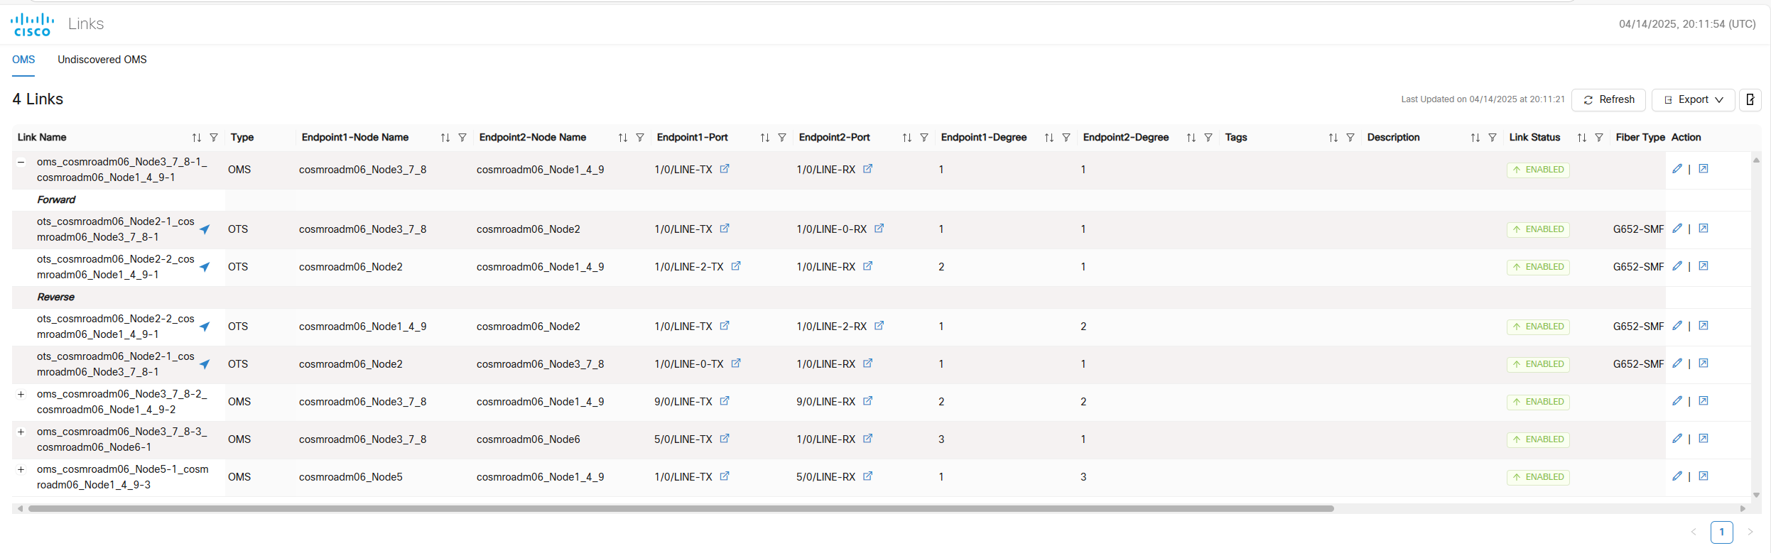
Task: Sort by Description column
Action: coord(1475,138)
